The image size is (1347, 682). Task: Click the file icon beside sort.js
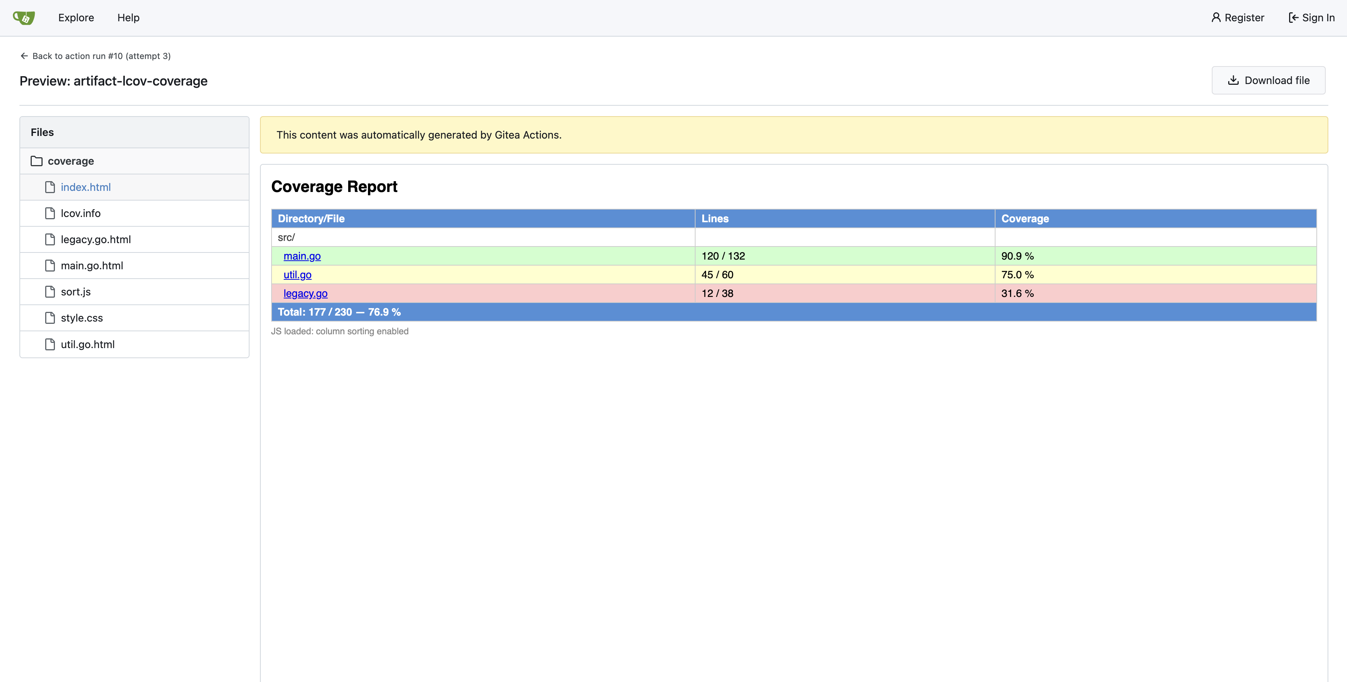(x=50, y=292)
